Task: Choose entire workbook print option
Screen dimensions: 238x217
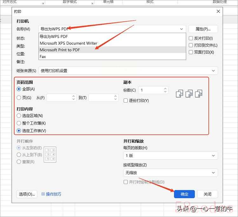Action: tap(19, 123)
